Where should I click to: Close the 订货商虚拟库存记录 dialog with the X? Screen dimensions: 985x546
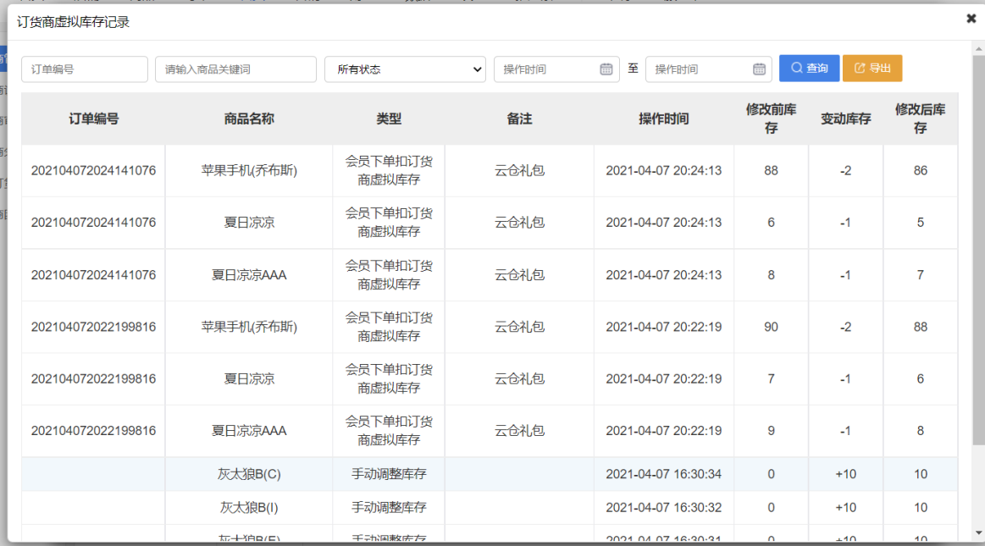pyautogui.click(x=970, y=18)
